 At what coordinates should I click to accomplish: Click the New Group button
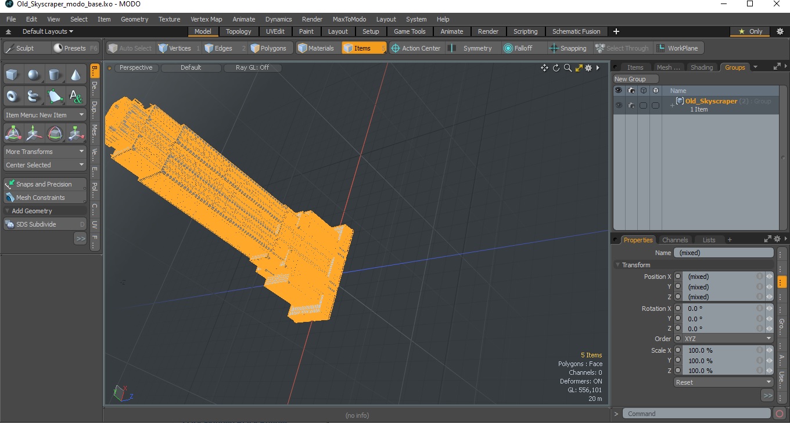pos(636,79)
